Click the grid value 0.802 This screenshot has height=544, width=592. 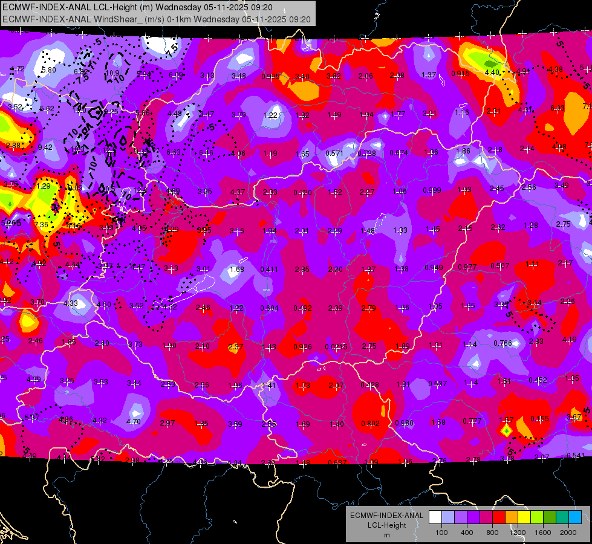click(x=370, y=424)
